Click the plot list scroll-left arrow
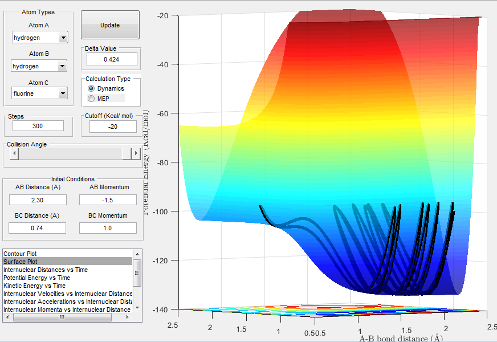This screenshot has width=497, height=342. pos(7,317)
